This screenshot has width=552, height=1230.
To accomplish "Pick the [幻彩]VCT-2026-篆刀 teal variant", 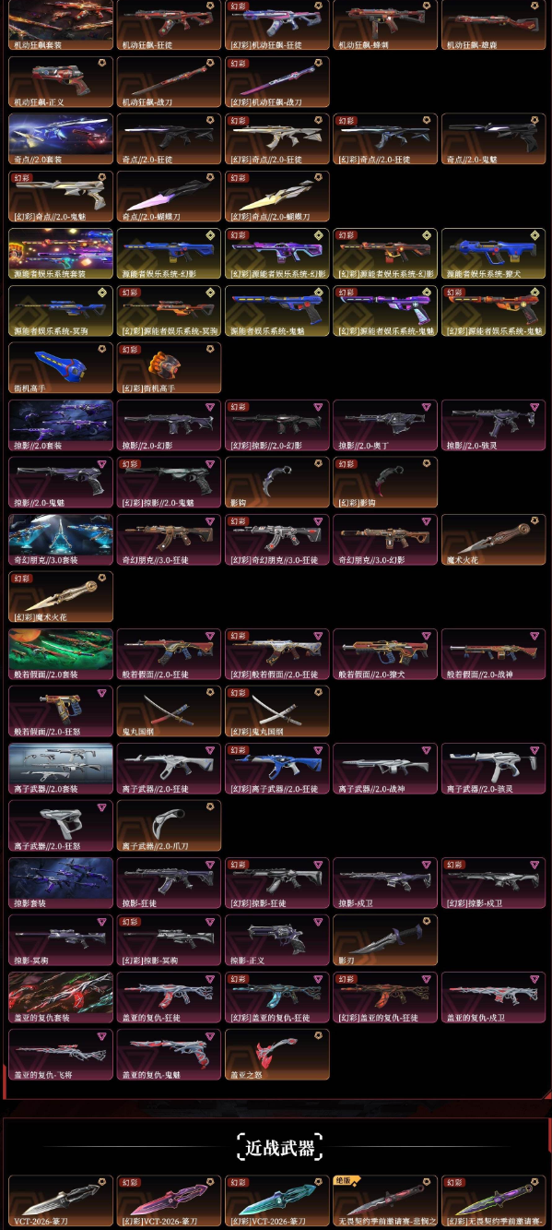I will 277,1201.
